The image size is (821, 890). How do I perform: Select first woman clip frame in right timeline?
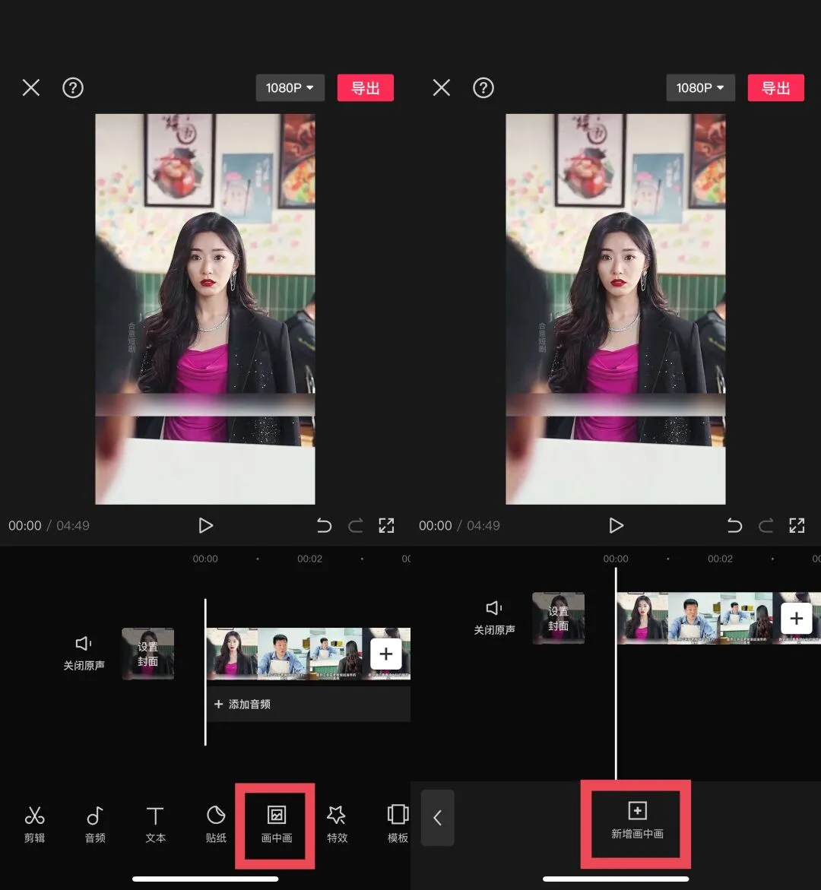click(642, 618)
